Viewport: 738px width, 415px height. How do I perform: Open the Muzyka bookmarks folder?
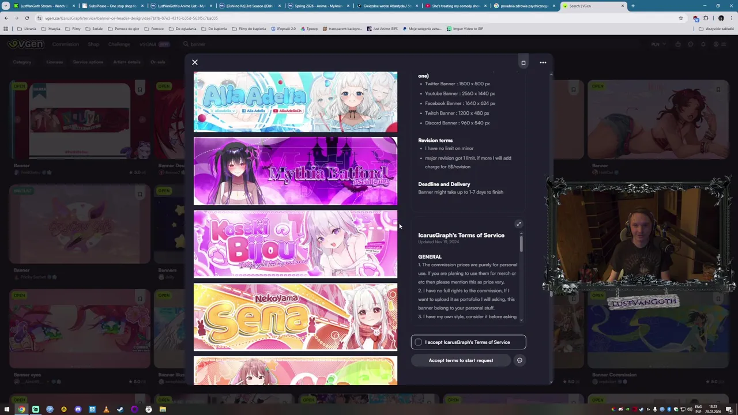[x=51, y=29]
